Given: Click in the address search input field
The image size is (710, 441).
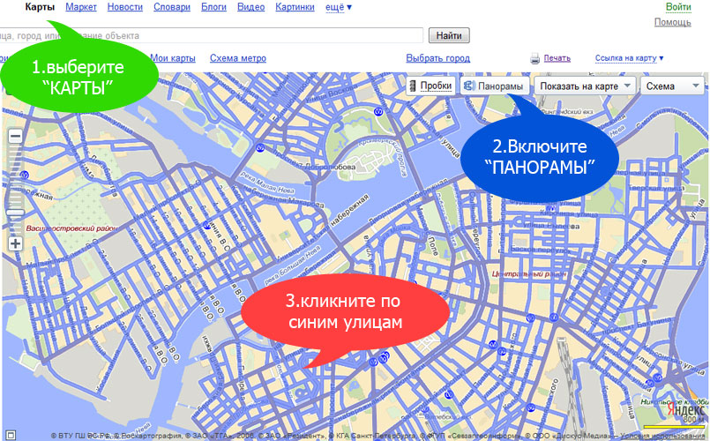Looking at the screenshot, I should click(211, 35).
